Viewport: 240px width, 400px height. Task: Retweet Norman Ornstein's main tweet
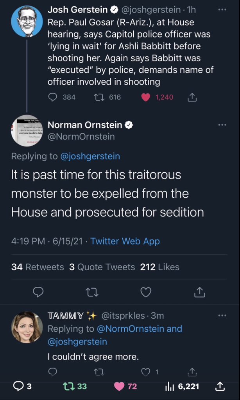[91, 292]
